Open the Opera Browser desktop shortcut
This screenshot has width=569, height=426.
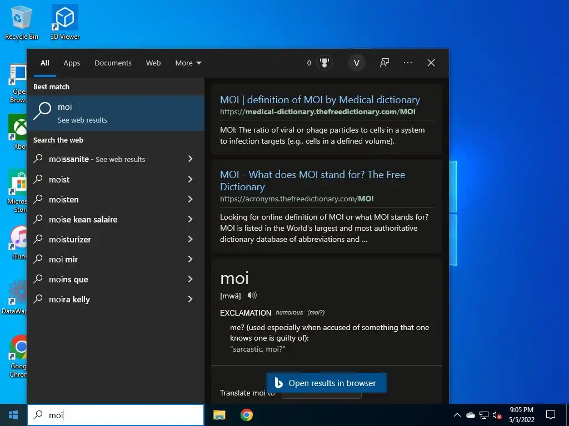[18, 84]
